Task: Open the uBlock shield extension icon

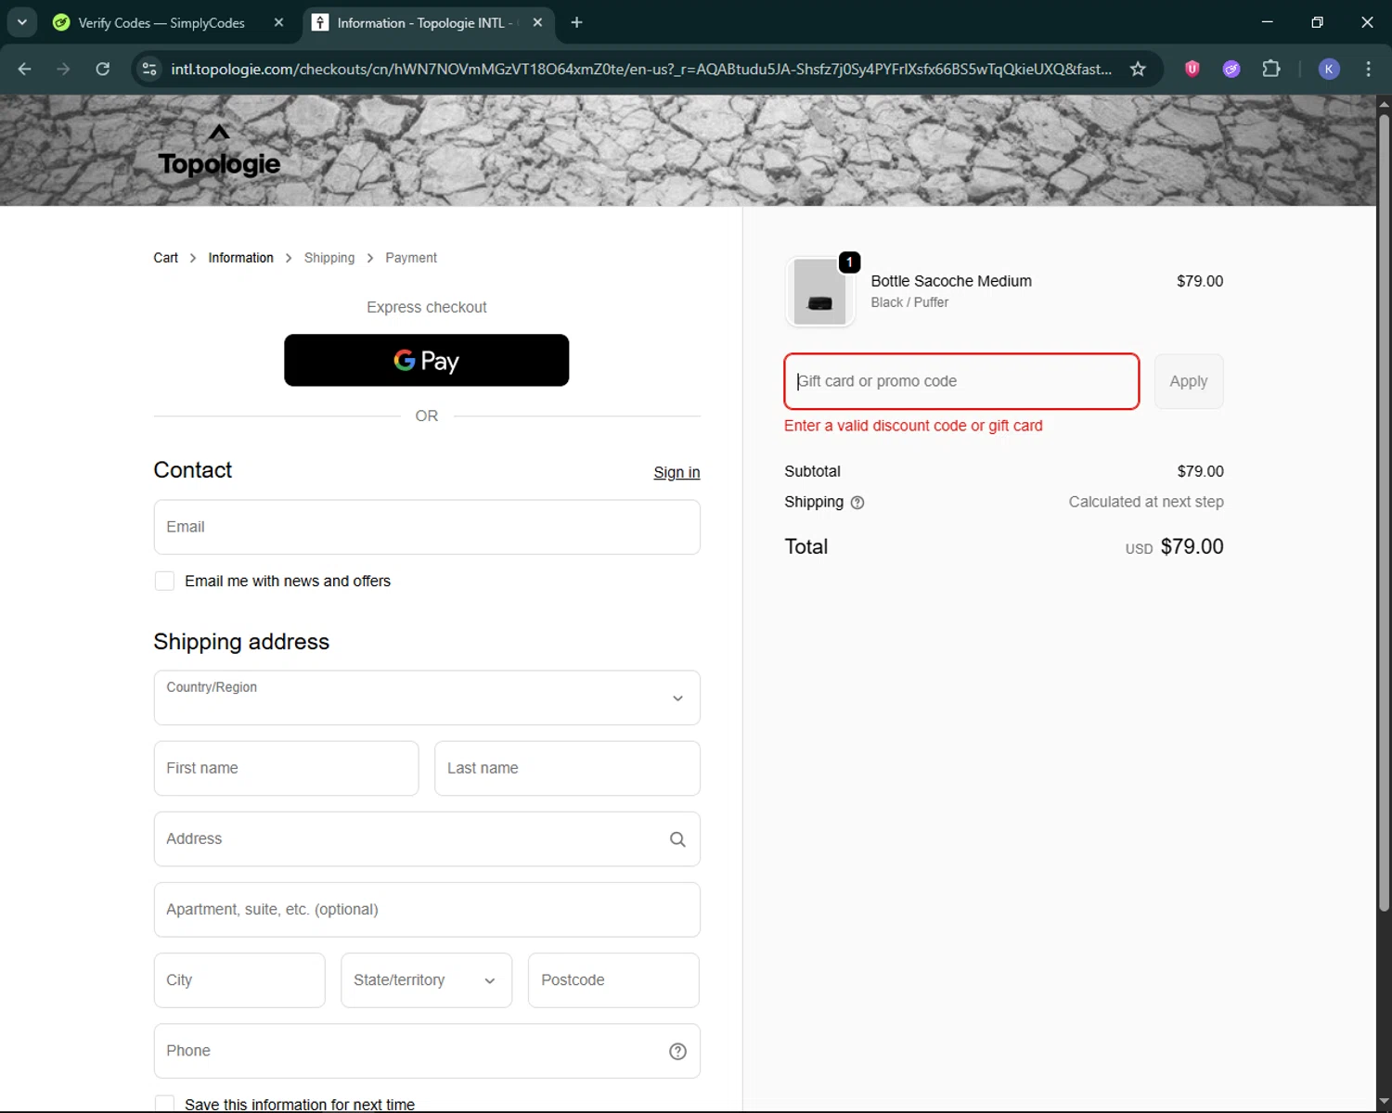Action: (x=1192, y=69)
